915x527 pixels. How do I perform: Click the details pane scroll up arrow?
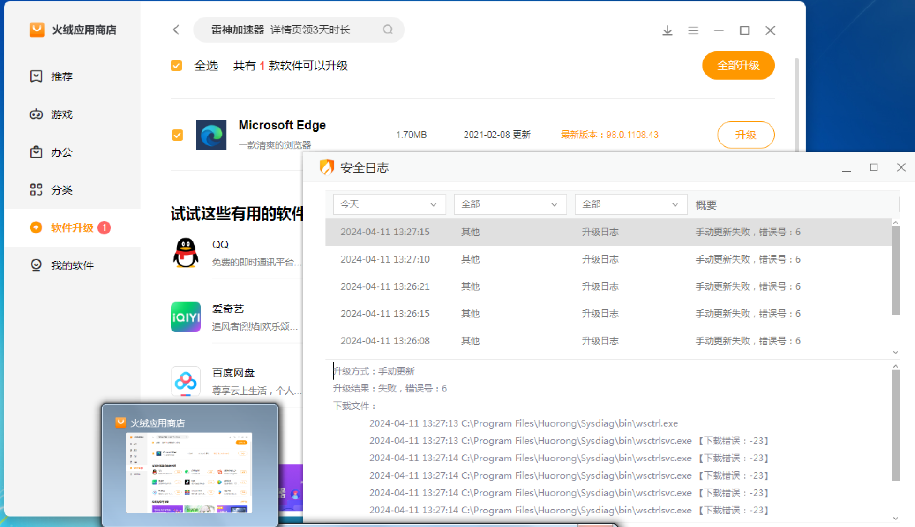895,366
